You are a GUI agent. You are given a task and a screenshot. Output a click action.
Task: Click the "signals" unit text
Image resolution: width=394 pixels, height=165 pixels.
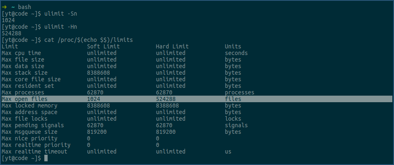click(236, 125)
